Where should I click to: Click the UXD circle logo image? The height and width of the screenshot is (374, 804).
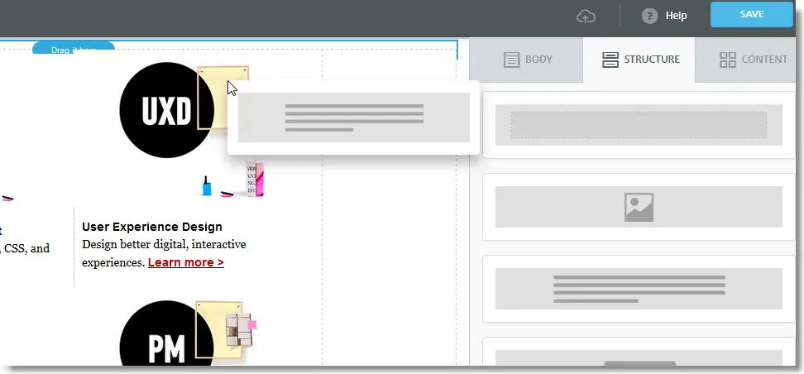(x=166, y=110)
